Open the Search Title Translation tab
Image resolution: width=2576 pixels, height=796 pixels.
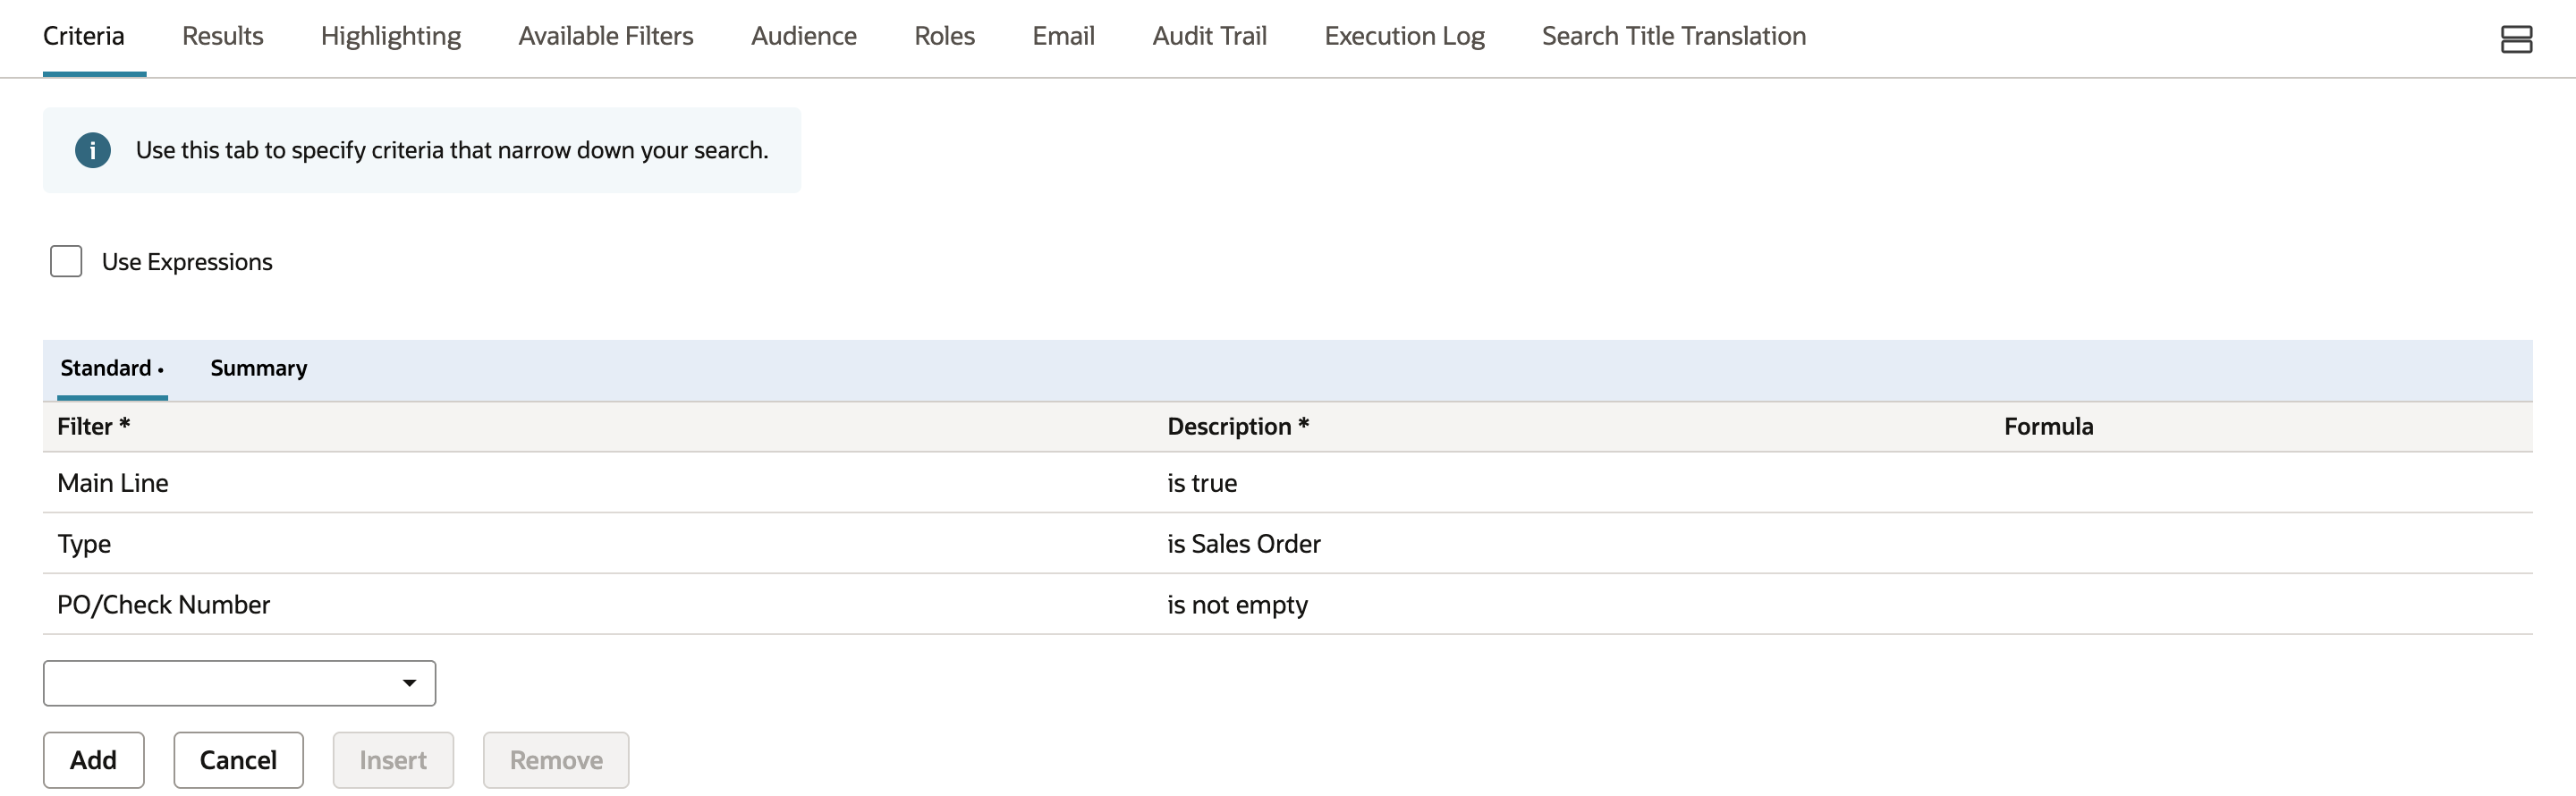tap(1674, 36)
